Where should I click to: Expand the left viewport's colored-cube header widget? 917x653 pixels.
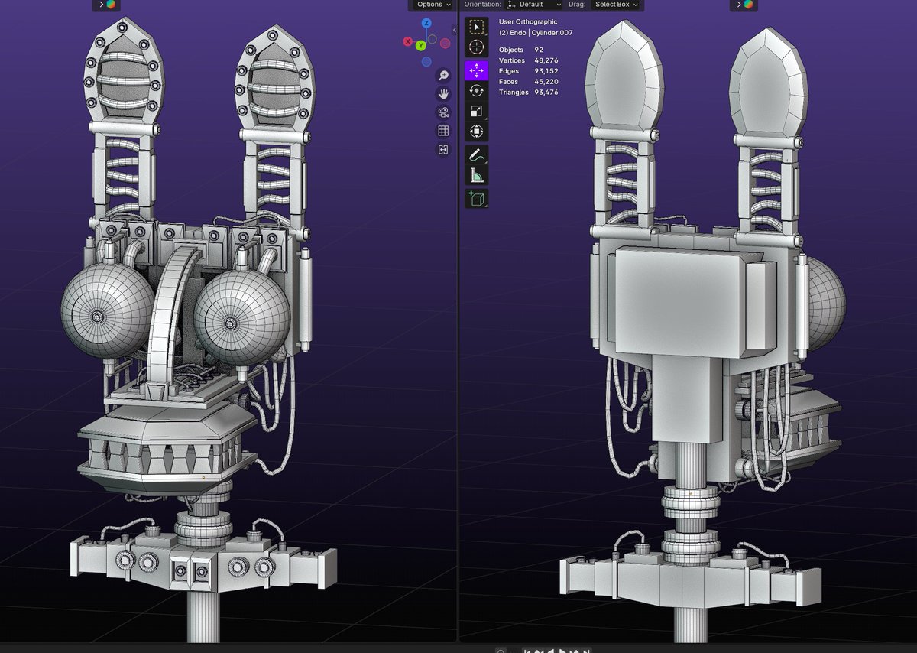pyautogui.click(x=106, y=5)
